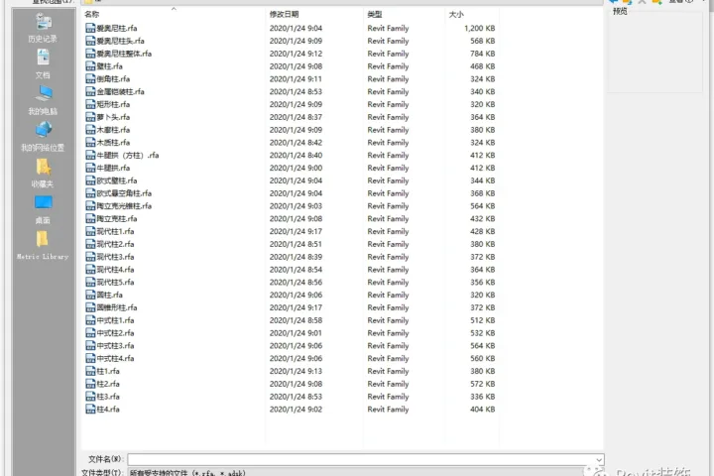
Task: Select the file 中式柱2.rfa
Action: tap(115, 333)
